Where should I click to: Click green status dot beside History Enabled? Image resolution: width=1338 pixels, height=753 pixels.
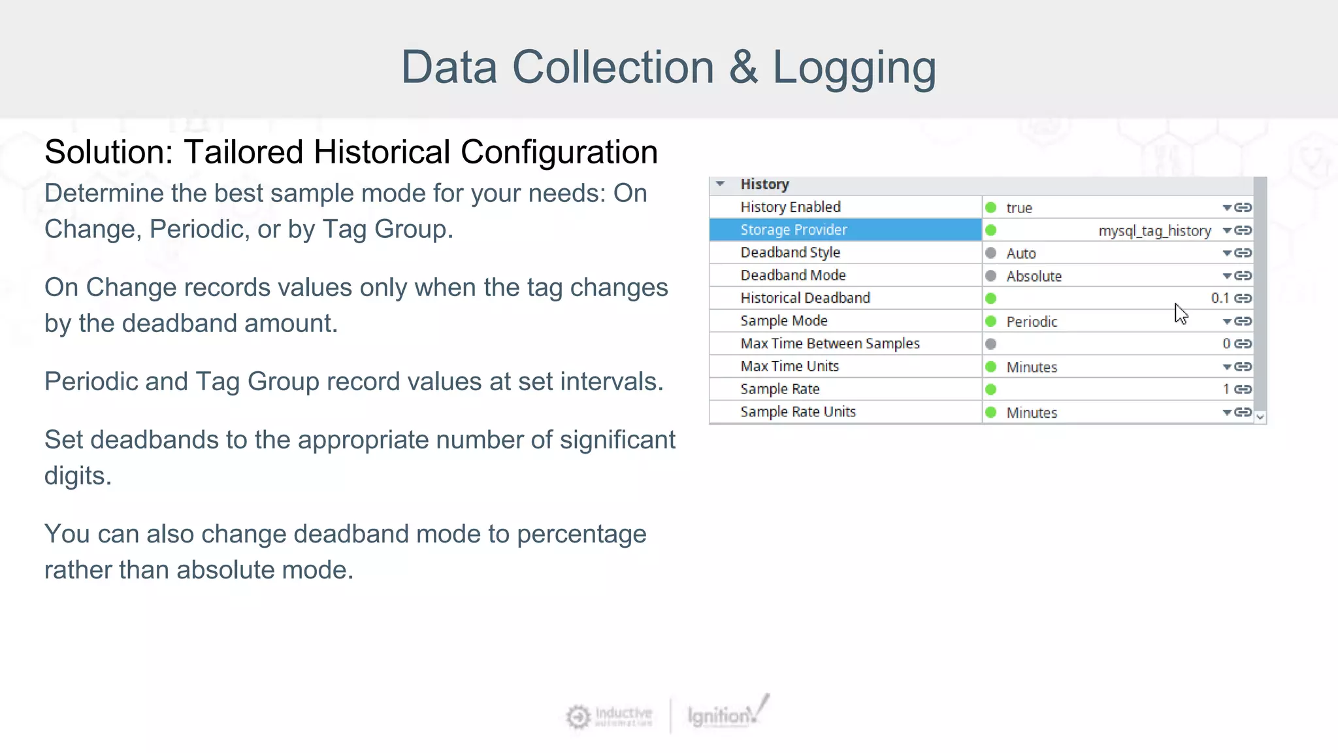(991, 207)
